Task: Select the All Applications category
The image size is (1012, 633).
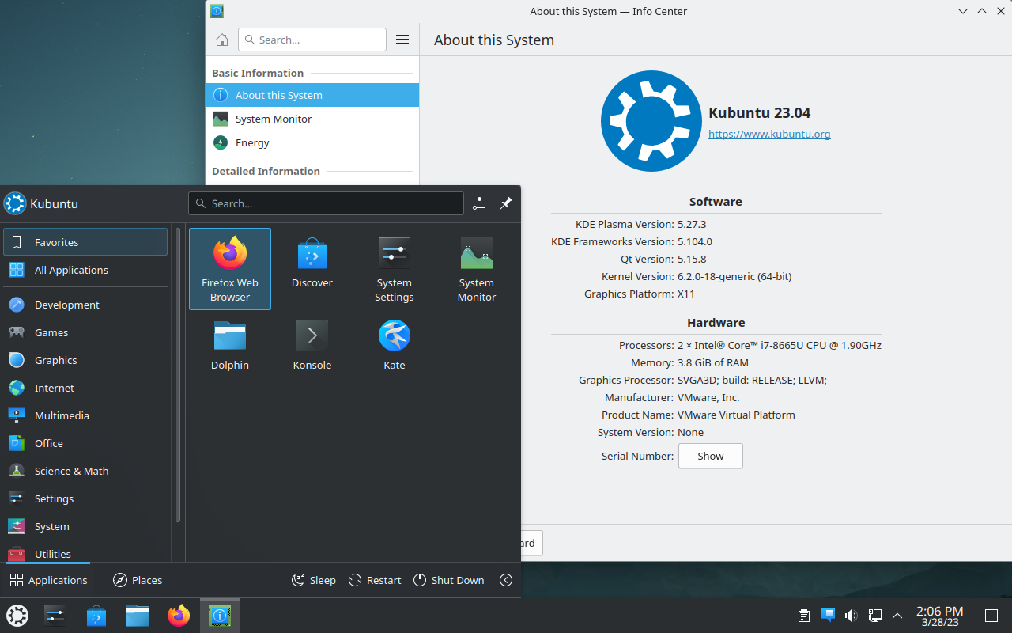Action: [71, 270]
